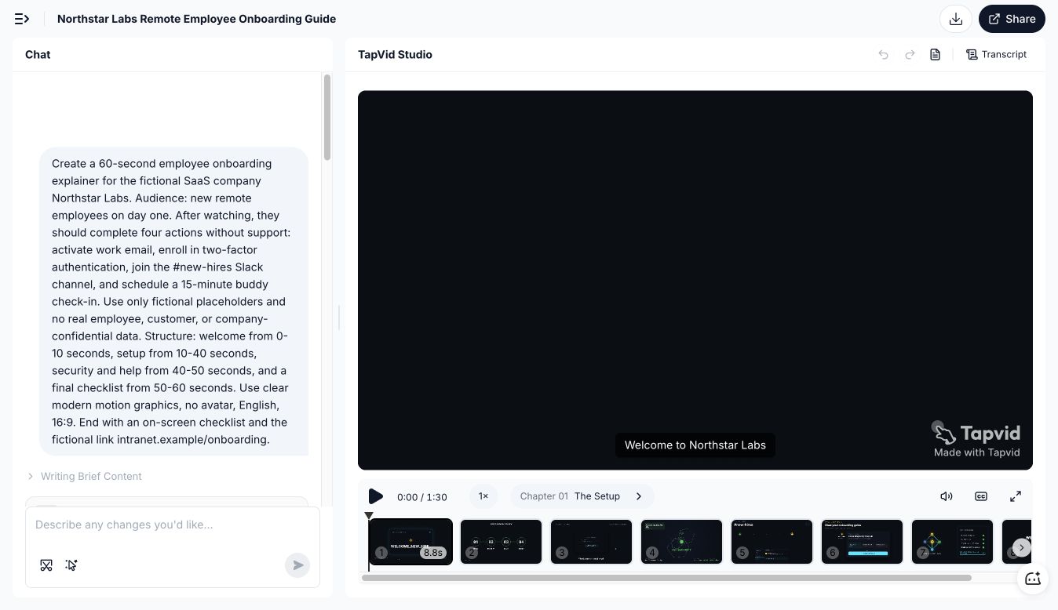This screenshot has width=1058, height=610.
Task: Open the AI assistant sparkle chat icon
Action: coord(1033,579)
